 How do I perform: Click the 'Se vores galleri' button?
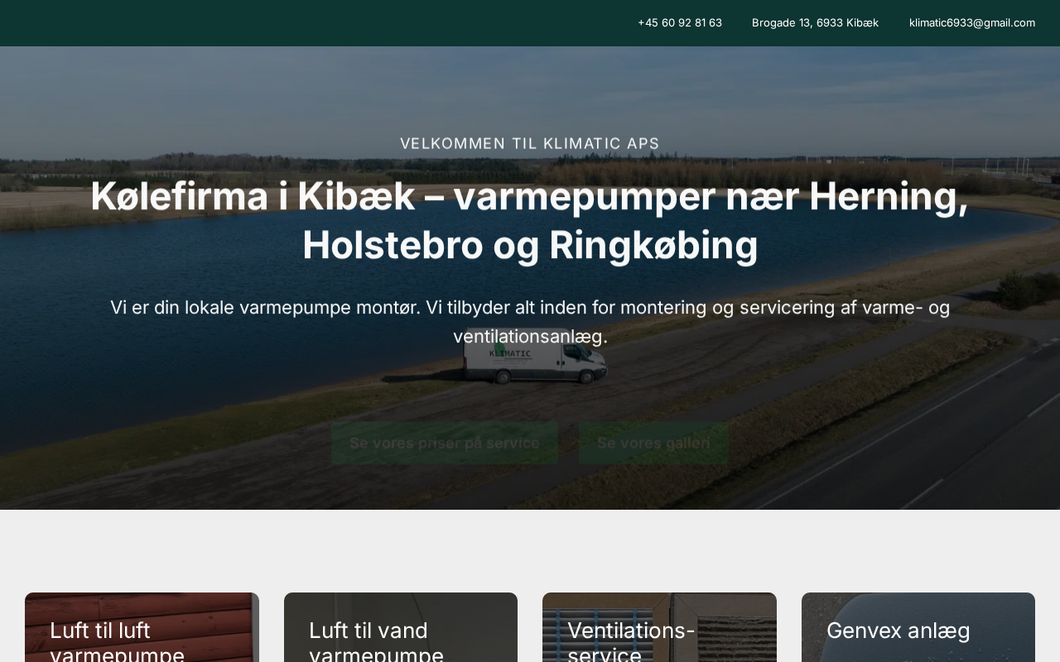tap(653, 443)
